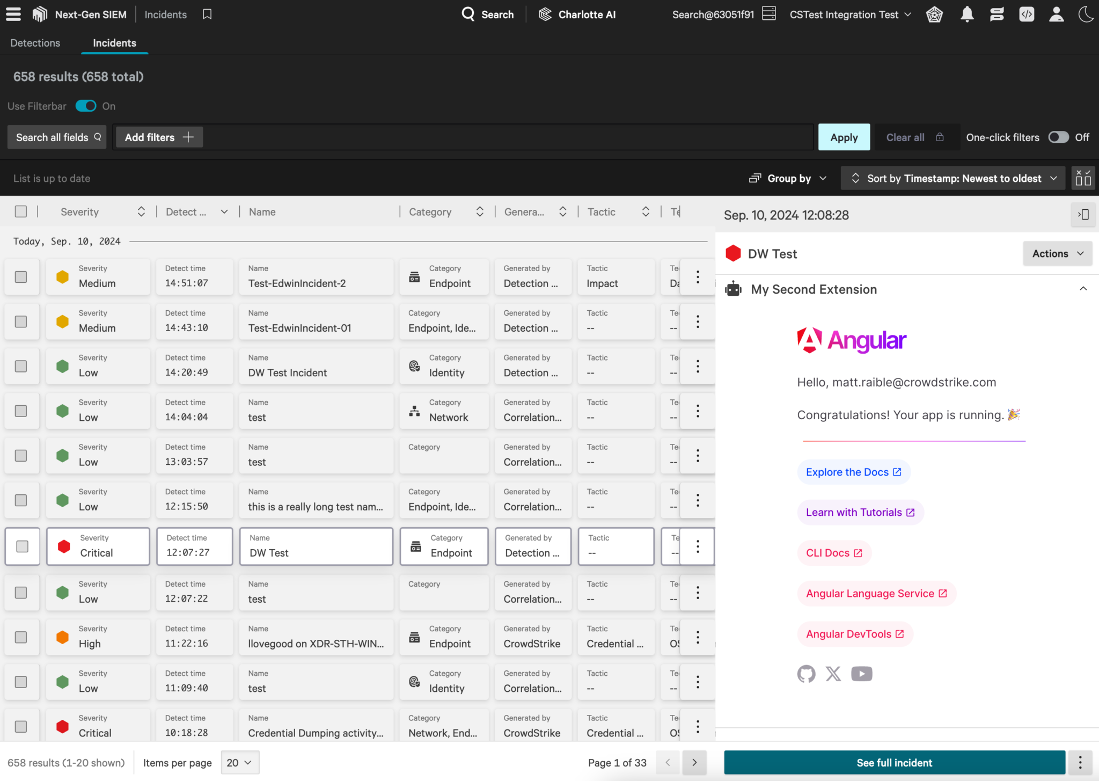Open the Actions dropdown for DW Test
The image size is (1099, 781).
click(1057, 253)
